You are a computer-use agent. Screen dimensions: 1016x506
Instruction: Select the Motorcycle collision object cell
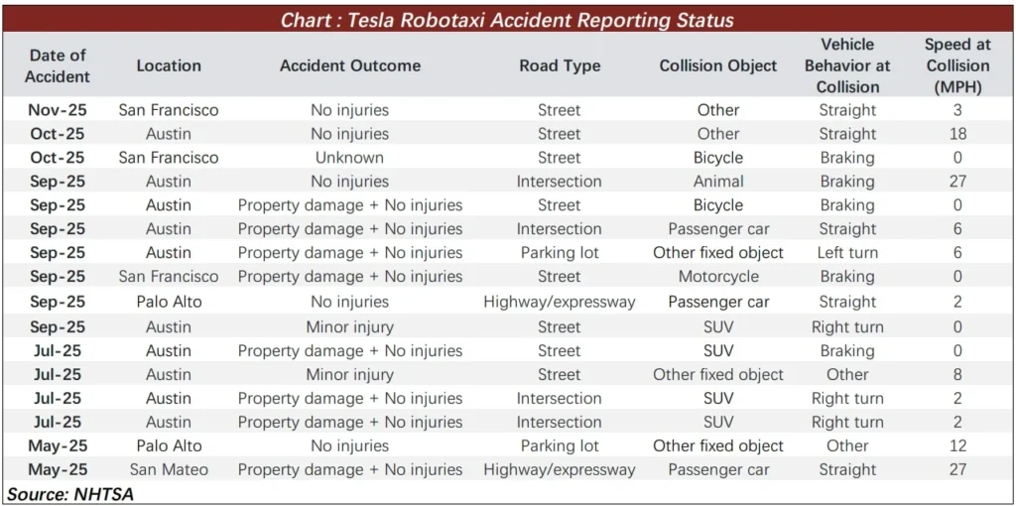[718, 277]
